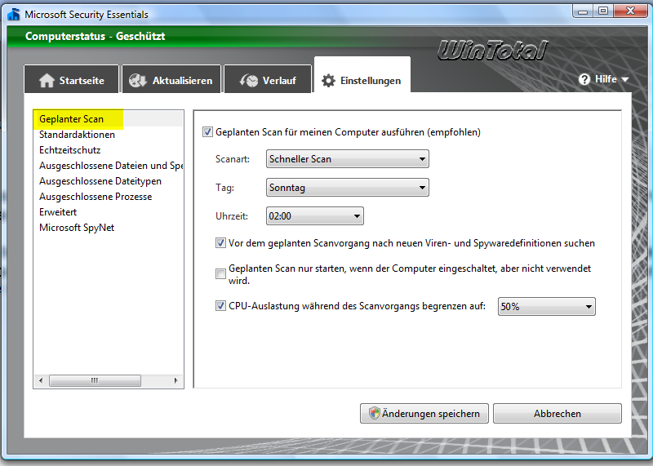Toggle the CPU-Auslastung begrenzen checkbox
This screenshot has width=653, height=466.
pyautogui.click(x=220, y=306)
